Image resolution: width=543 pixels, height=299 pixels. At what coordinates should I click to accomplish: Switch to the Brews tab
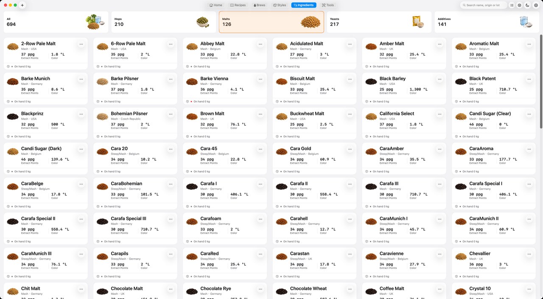click(260, 5)
